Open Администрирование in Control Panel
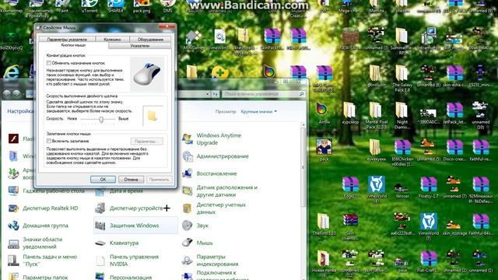Screen dimensions: 498x280 [216, 156]
